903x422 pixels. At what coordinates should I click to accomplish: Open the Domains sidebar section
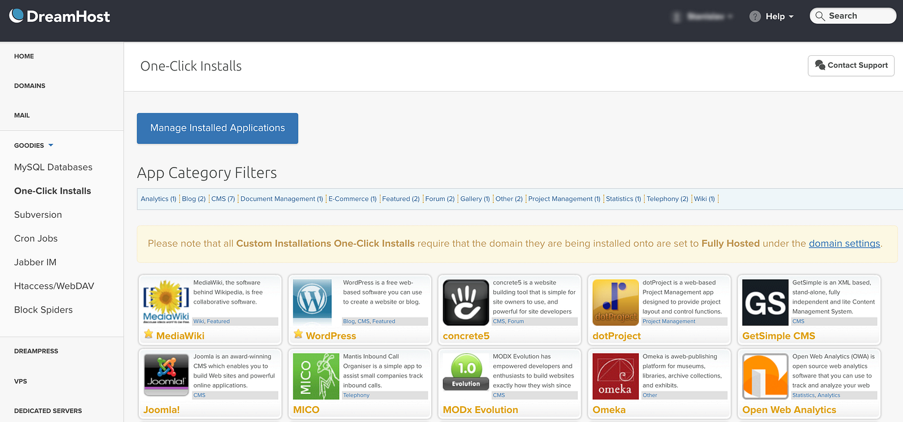[x=30, y=86]
